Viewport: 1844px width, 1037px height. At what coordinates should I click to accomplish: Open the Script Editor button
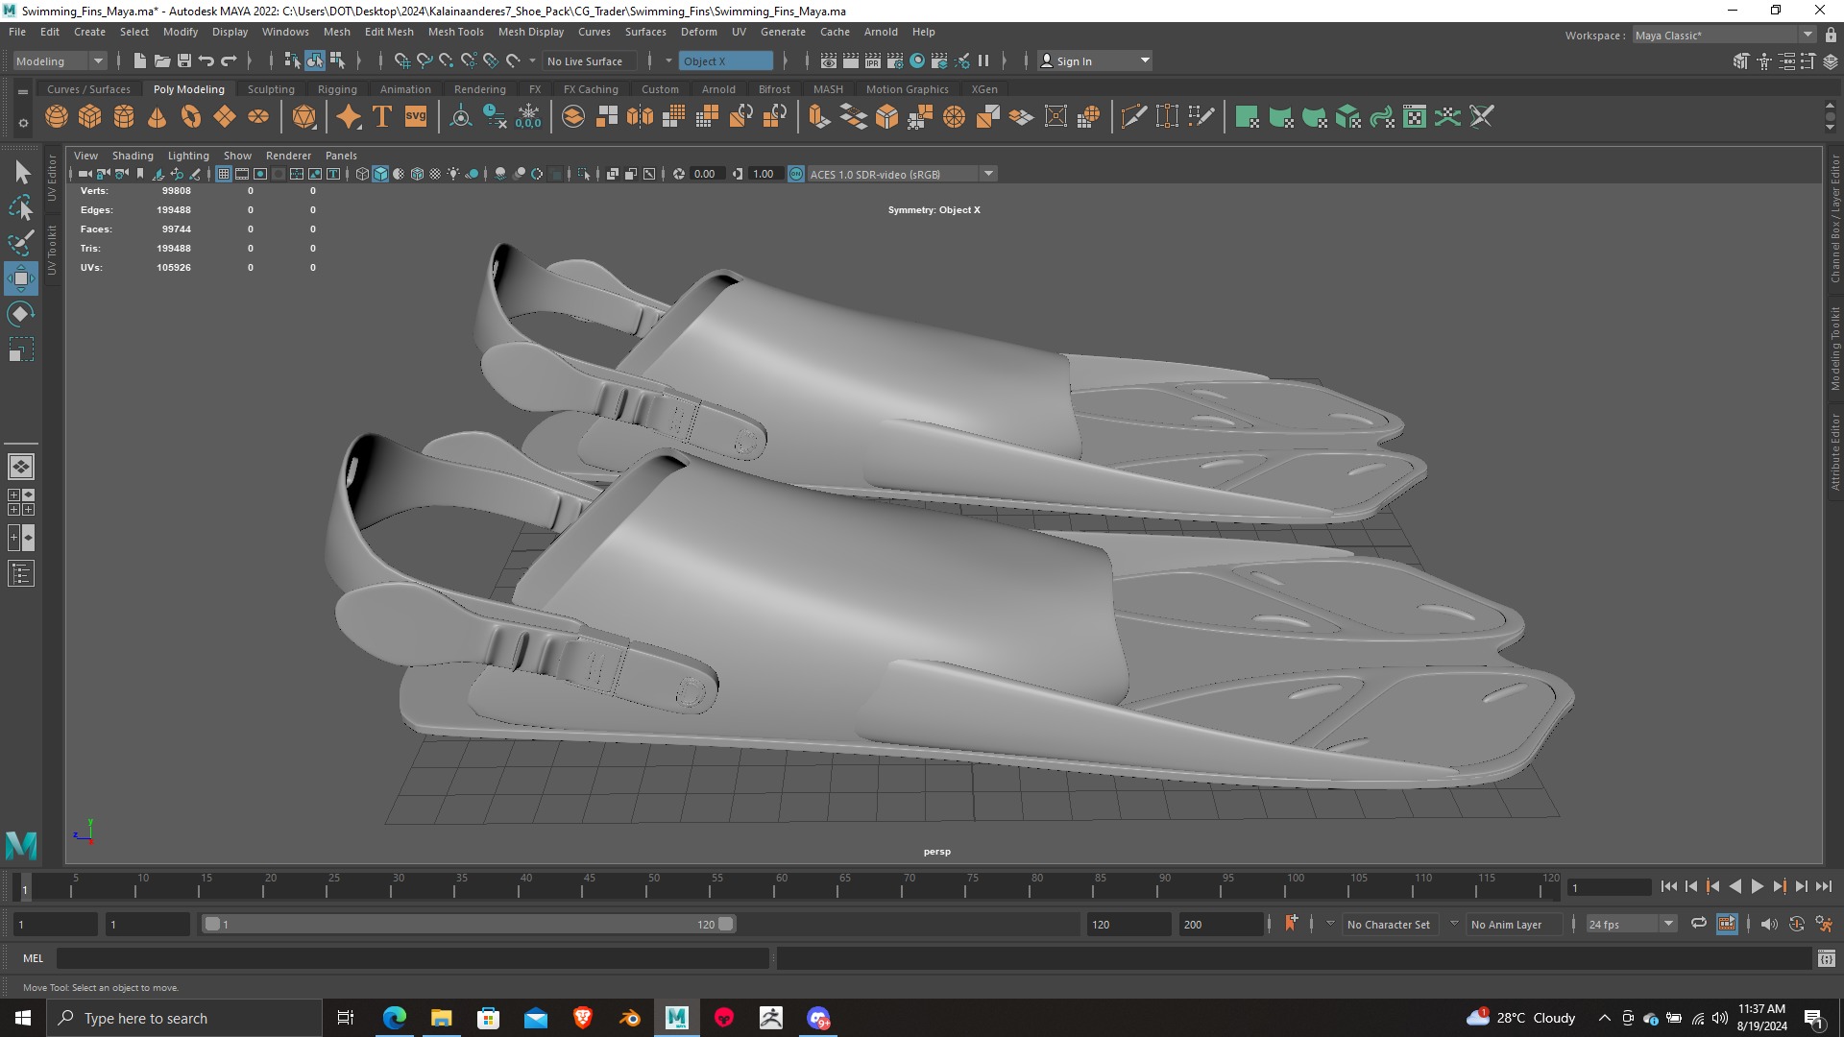coord(1826,957)
